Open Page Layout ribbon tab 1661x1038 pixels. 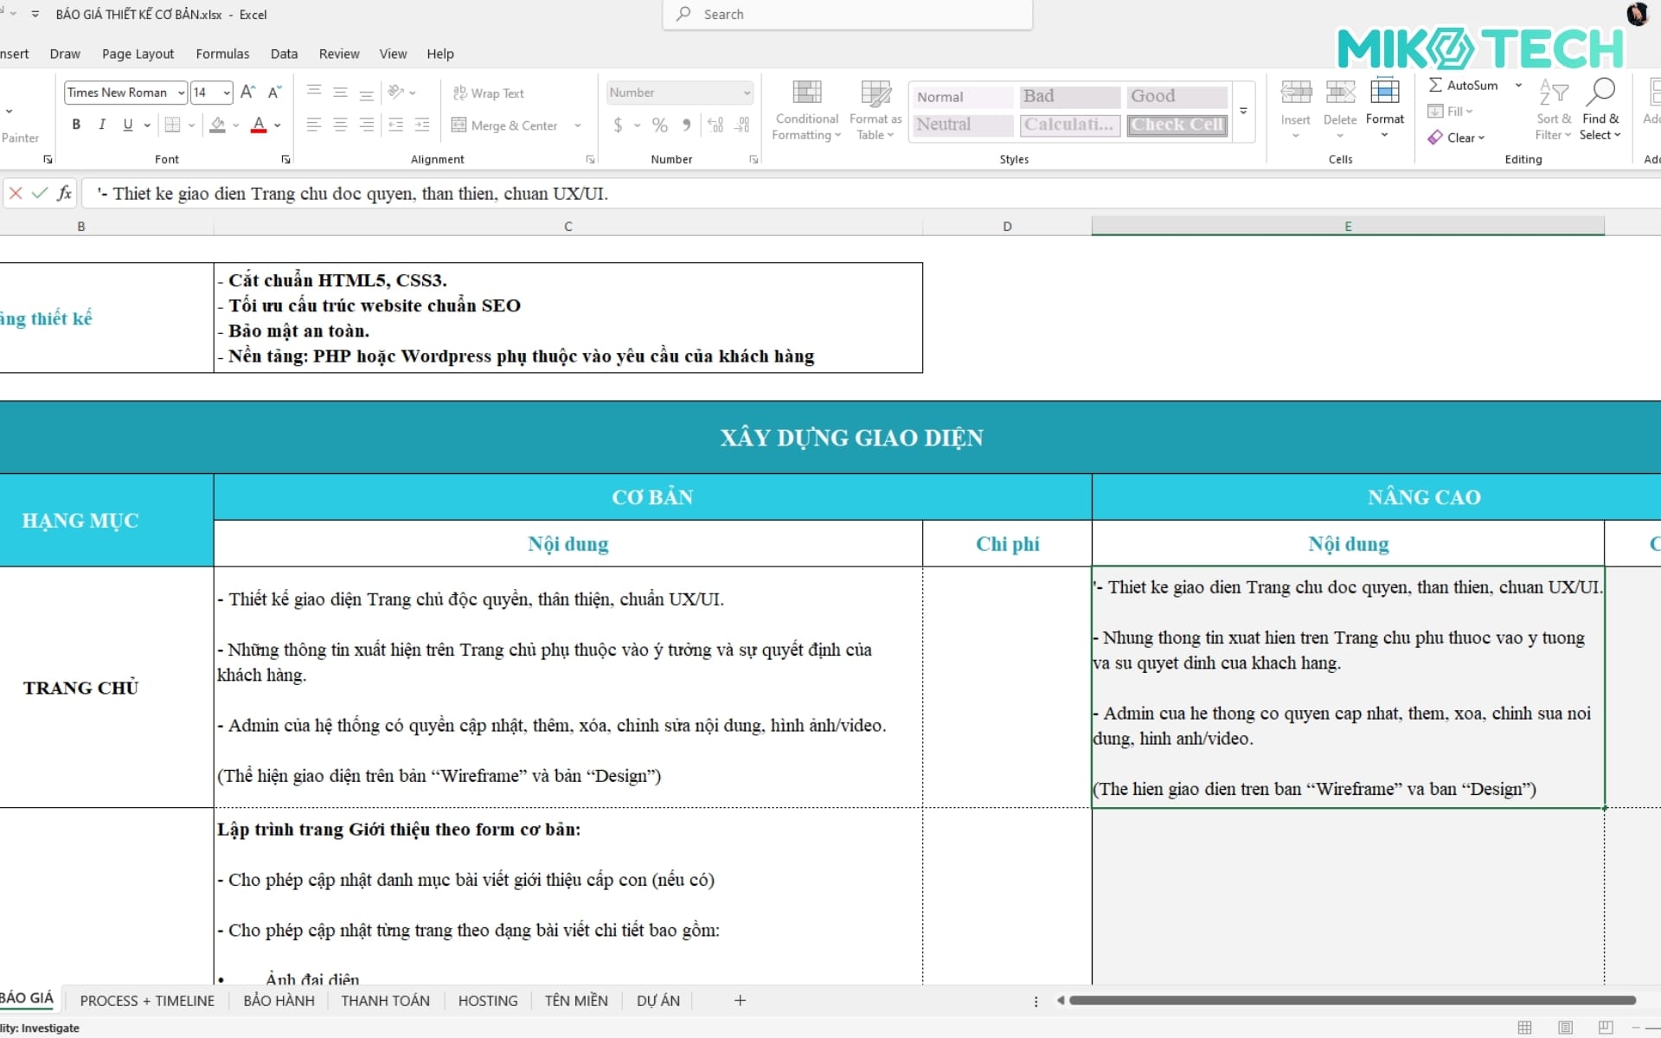[x=138, y=54]
